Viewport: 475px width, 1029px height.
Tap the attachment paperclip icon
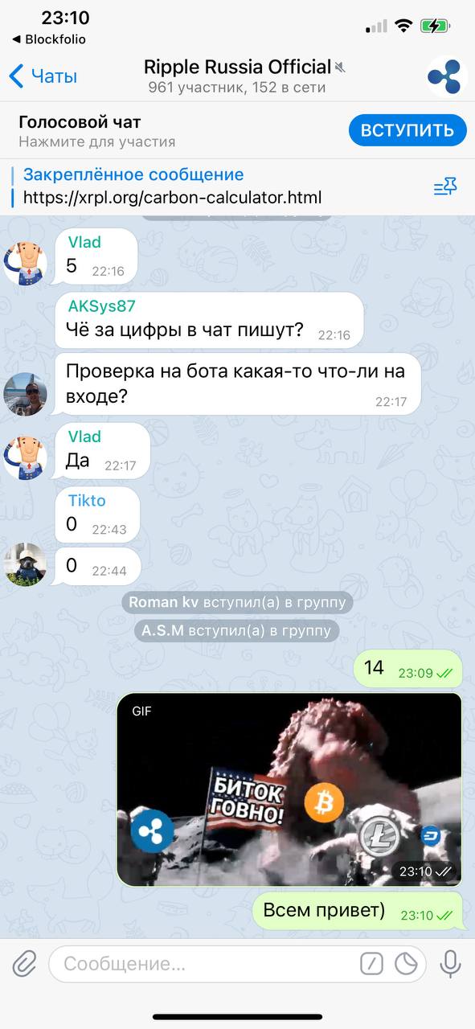[x=24, y=963]
